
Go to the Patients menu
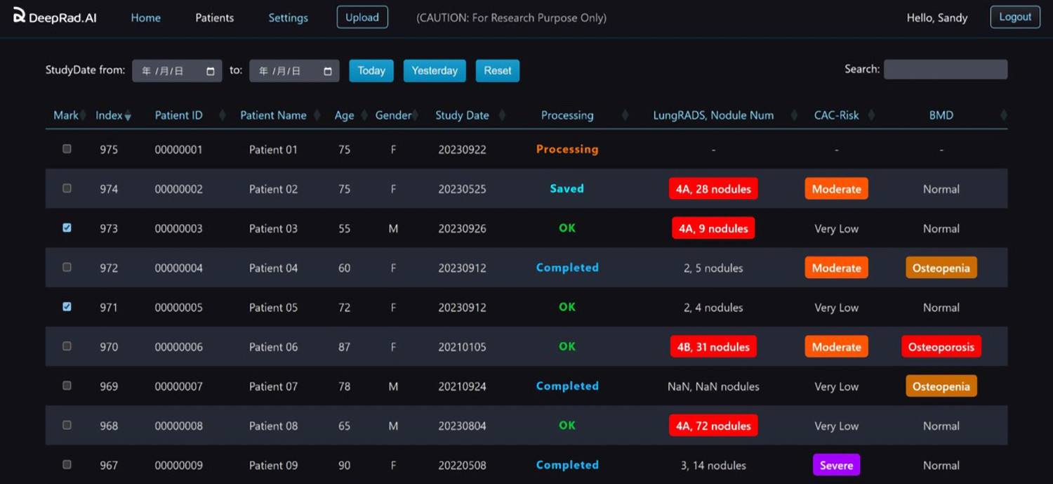point(214,18)
